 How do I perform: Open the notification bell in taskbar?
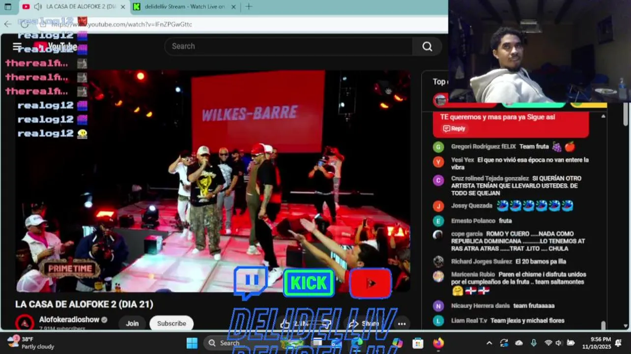pyautogui.click(x=618, y=343)
